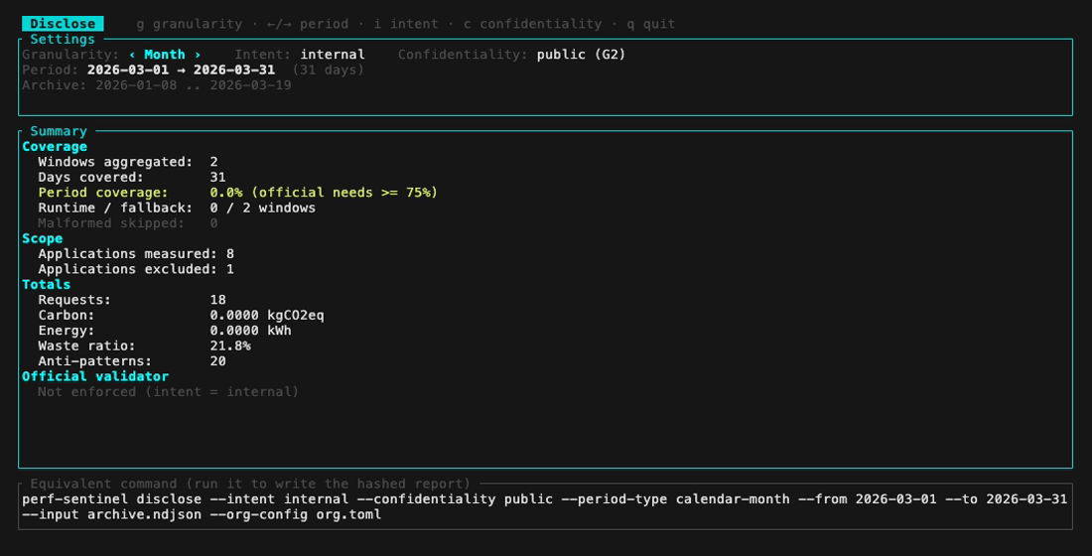Click the 'Windows aggregated' row

click(x=128, y=162)
